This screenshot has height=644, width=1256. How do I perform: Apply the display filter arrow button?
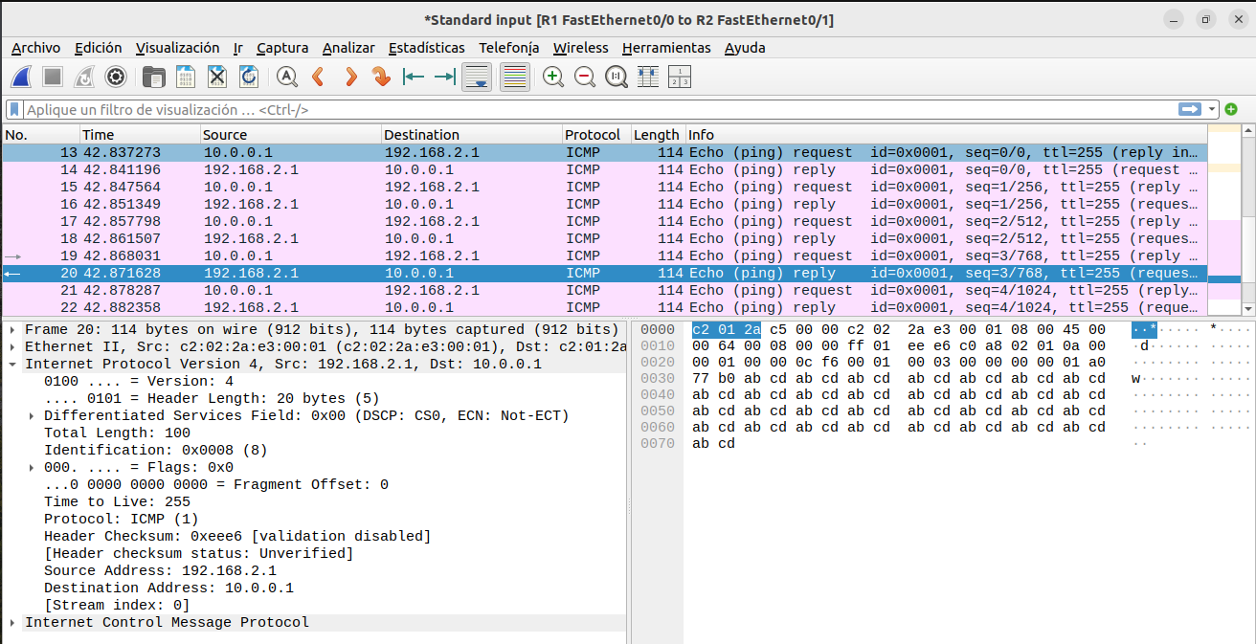click(1190, 110)
